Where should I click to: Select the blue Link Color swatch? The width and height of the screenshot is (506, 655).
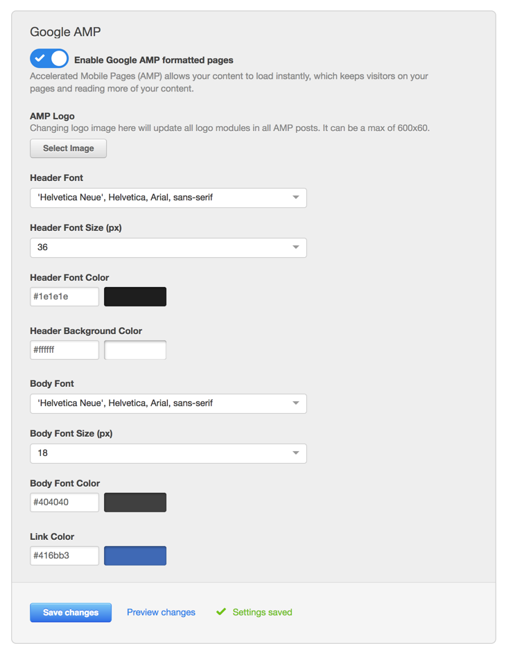(x=134, y=555)
